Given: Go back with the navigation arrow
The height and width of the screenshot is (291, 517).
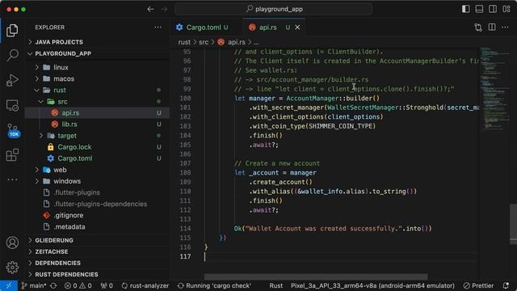Looking at the screenshot, I should point(150,9).
